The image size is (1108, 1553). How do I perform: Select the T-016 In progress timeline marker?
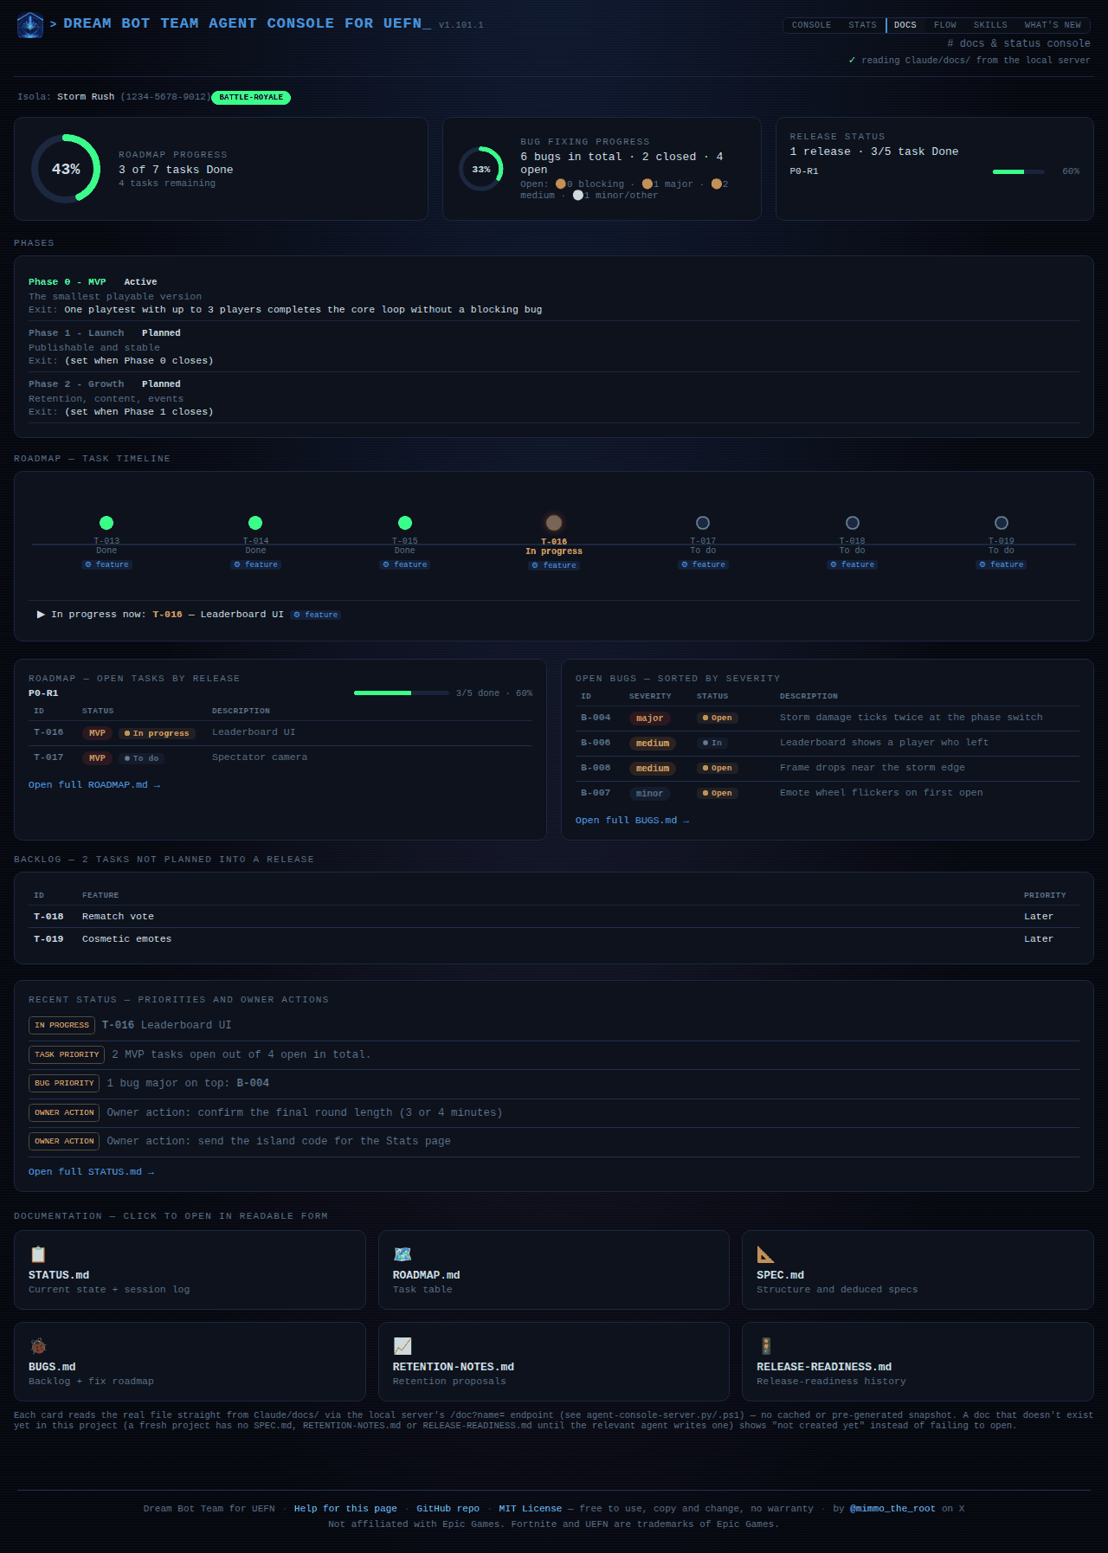[x=554, y=523]
